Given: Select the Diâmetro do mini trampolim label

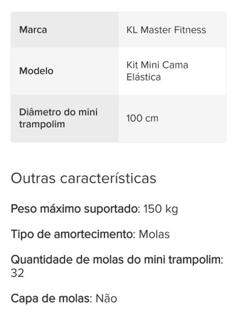Looking at the screenshot, I should pyautogui.click(x=58, y=118).
